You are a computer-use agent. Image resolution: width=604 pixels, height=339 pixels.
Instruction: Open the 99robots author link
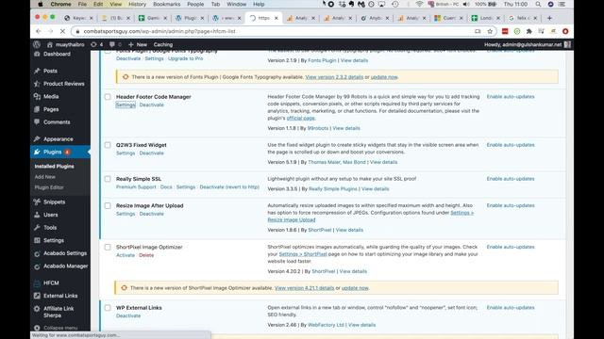tap(318, 128)
